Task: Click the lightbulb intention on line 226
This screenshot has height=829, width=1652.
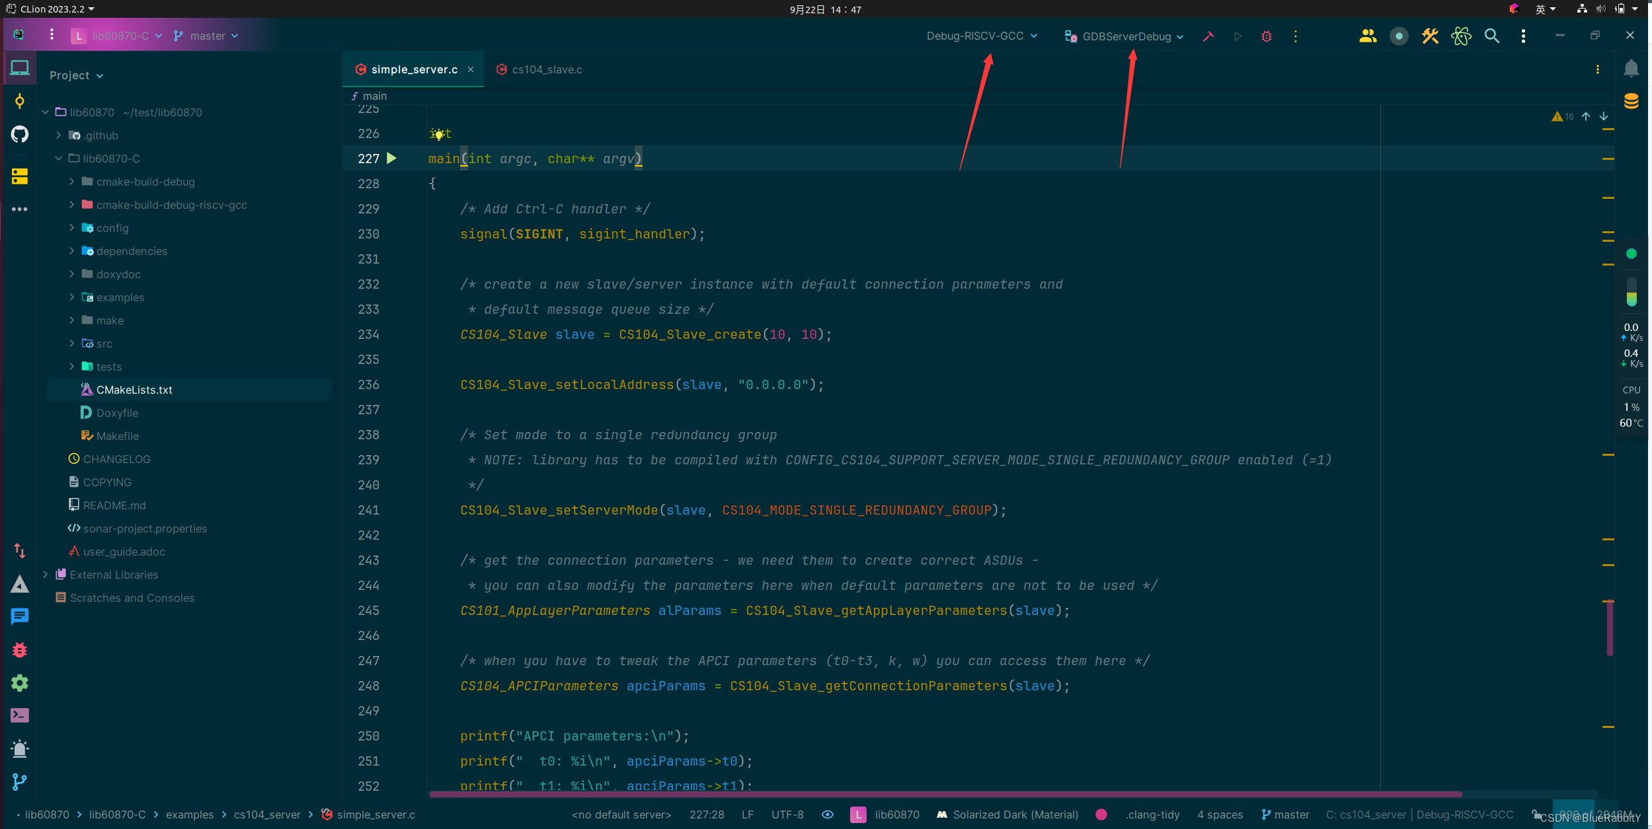Action: tap(438, 134)
